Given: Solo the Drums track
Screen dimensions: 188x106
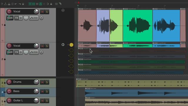Looking at the screenshot, I should pos(47,82).
